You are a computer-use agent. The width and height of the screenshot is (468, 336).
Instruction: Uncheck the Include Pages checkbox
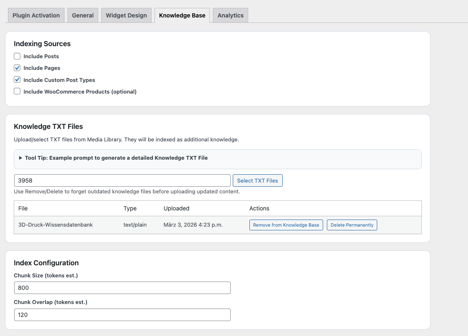17,68
